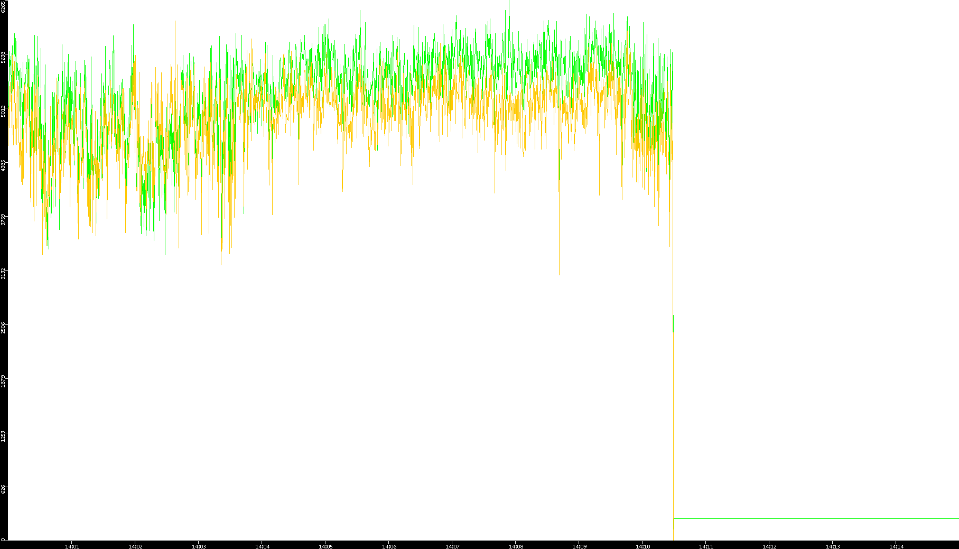Click the 1253 value axis label

point(3,436)
